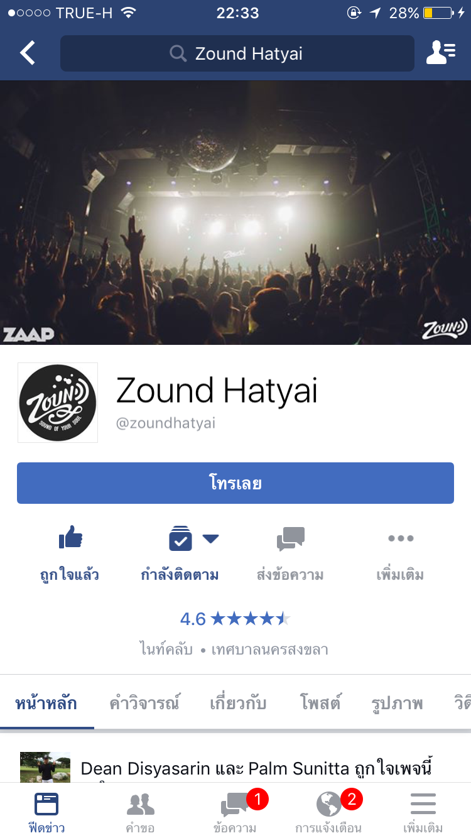View the concert cover photo
This screenshot has height=838, width=471.
235,212
